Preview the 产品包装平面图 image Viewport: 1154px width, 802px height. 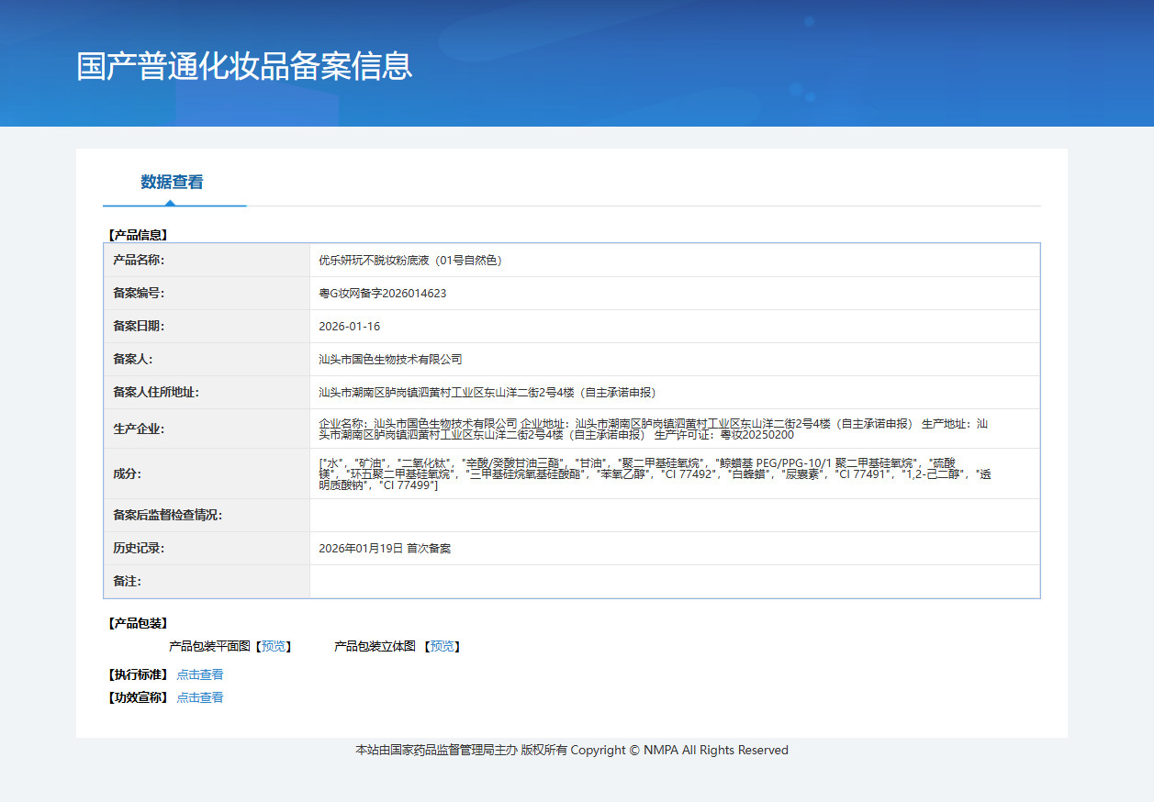tap(274, 646)
